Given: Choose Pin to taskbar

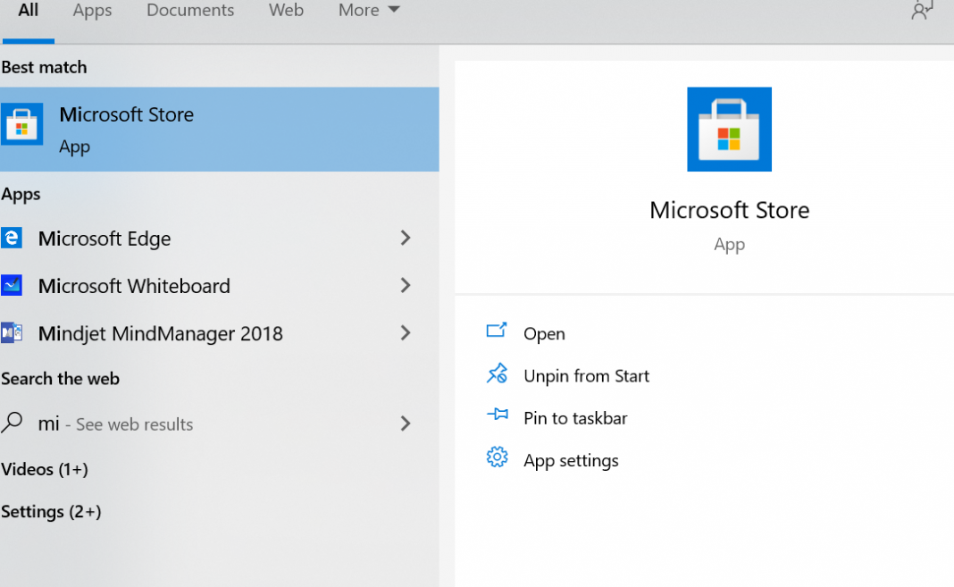Looking at the screenshot, I should click(x=575, y=418).
